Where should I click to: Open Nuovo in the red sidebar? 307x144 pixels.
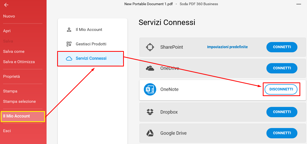coord(9,16)
